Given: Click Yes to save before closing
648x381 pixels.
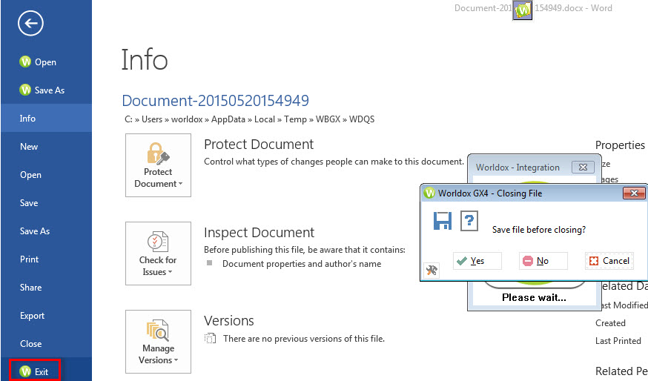Looking at the screenshot, I should pyautogui.click(x=477, y=261).
